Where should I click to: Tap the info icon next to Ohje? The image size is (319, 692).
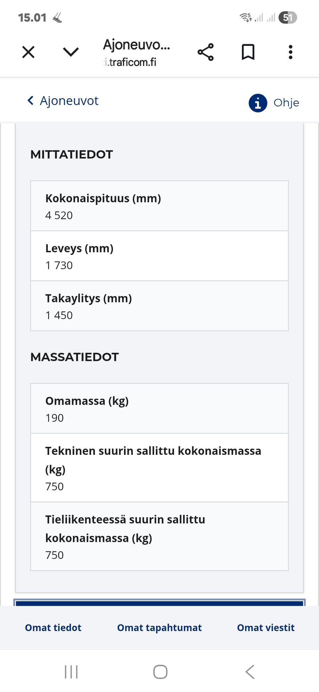pyautogui.click(x=258, y=103)
